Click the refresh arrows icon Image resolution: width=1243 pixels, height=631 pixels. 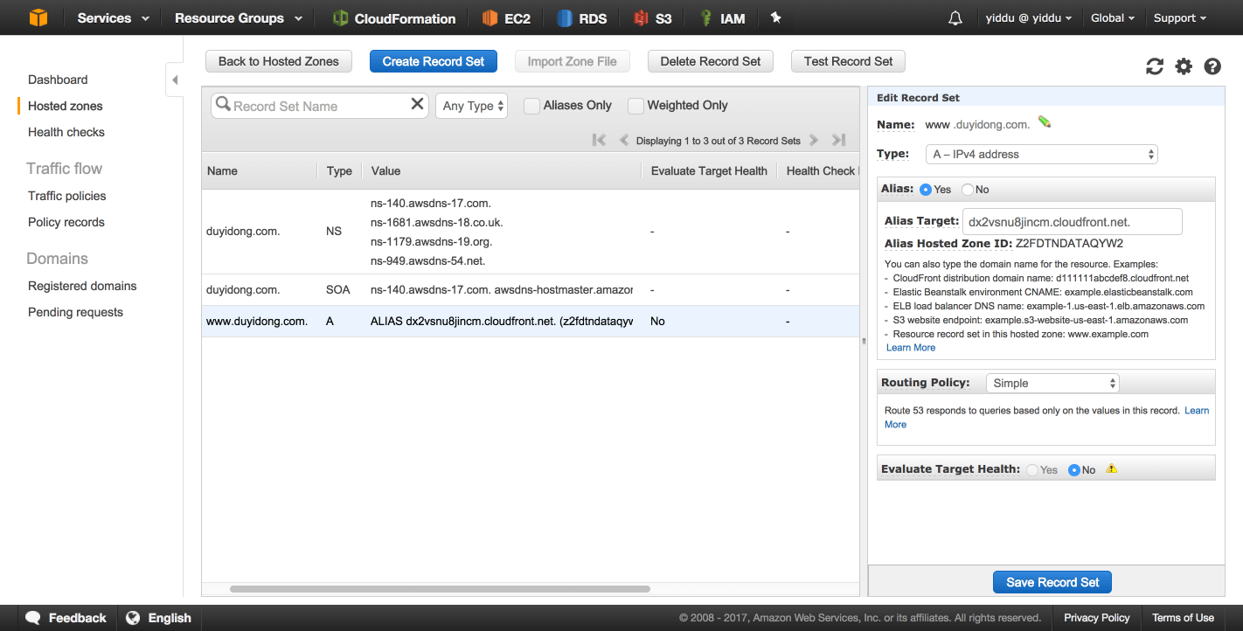pyautogui.click(x=1155, y=66)
